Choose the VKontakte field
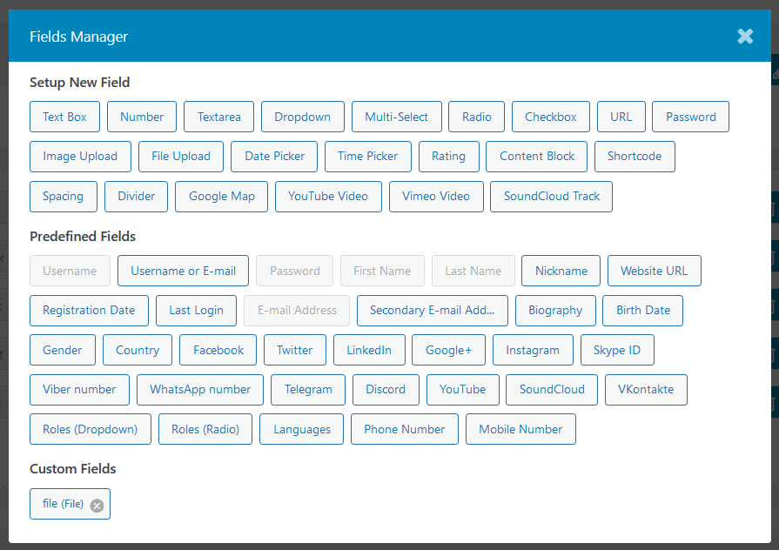 pyautogui.click(x=646, y=390)
